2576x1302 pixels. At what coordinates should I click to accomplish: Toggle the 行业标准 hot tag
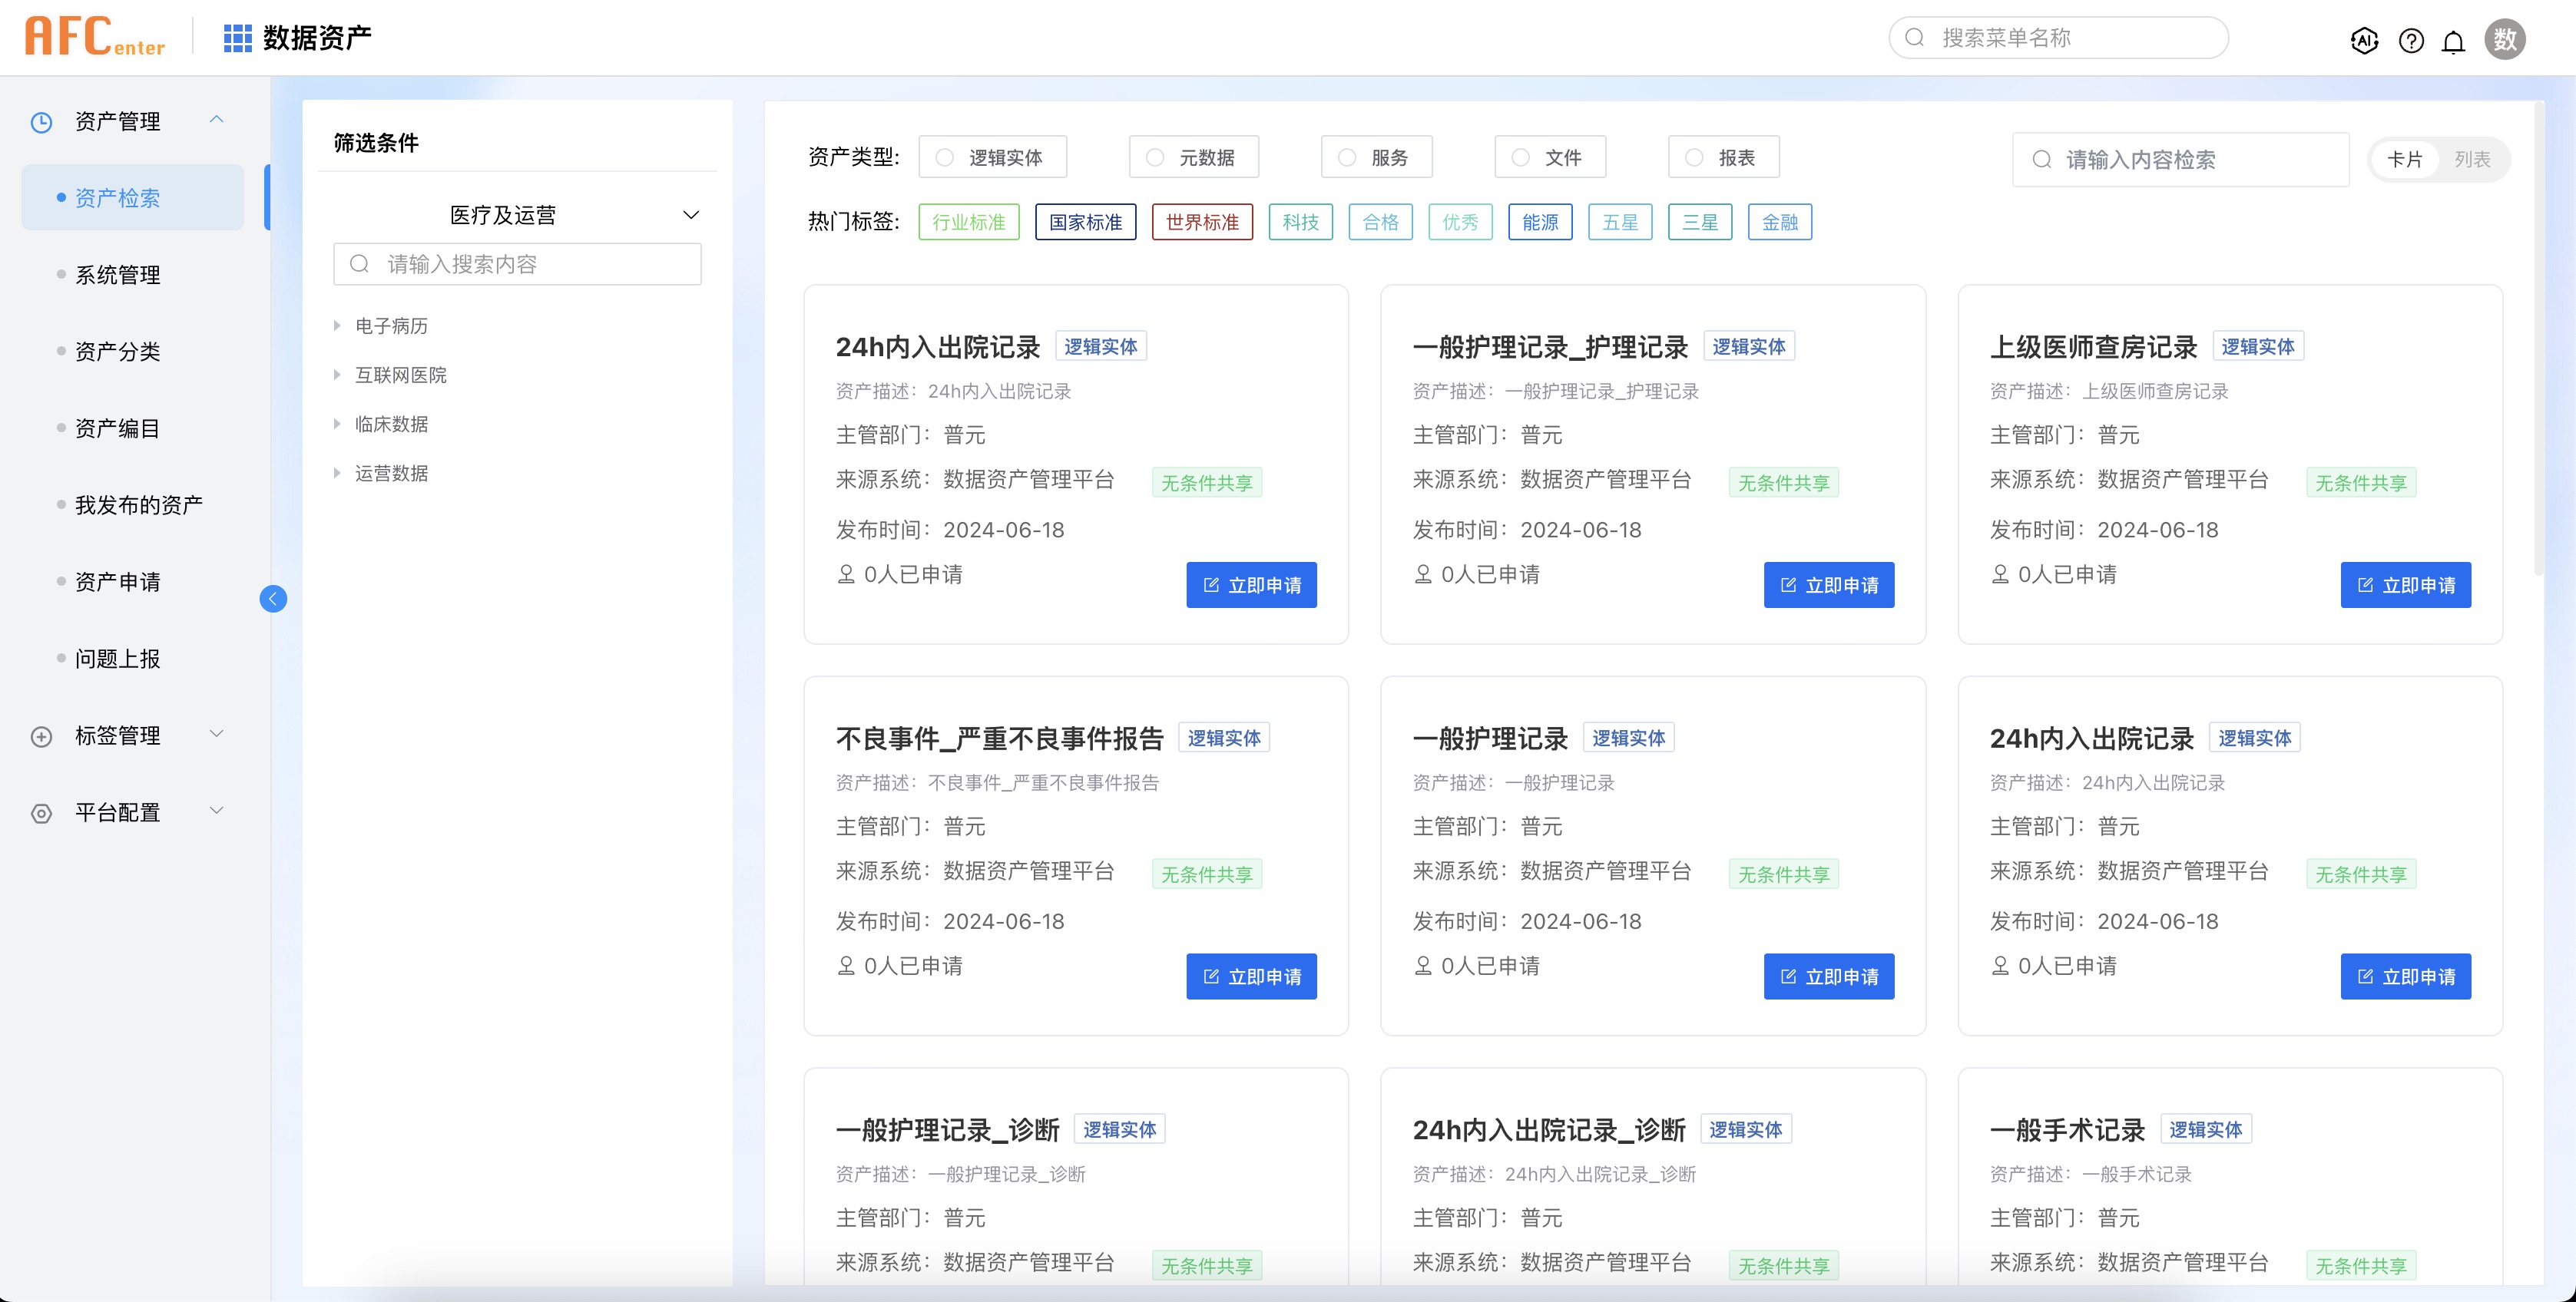pos(969,222)
